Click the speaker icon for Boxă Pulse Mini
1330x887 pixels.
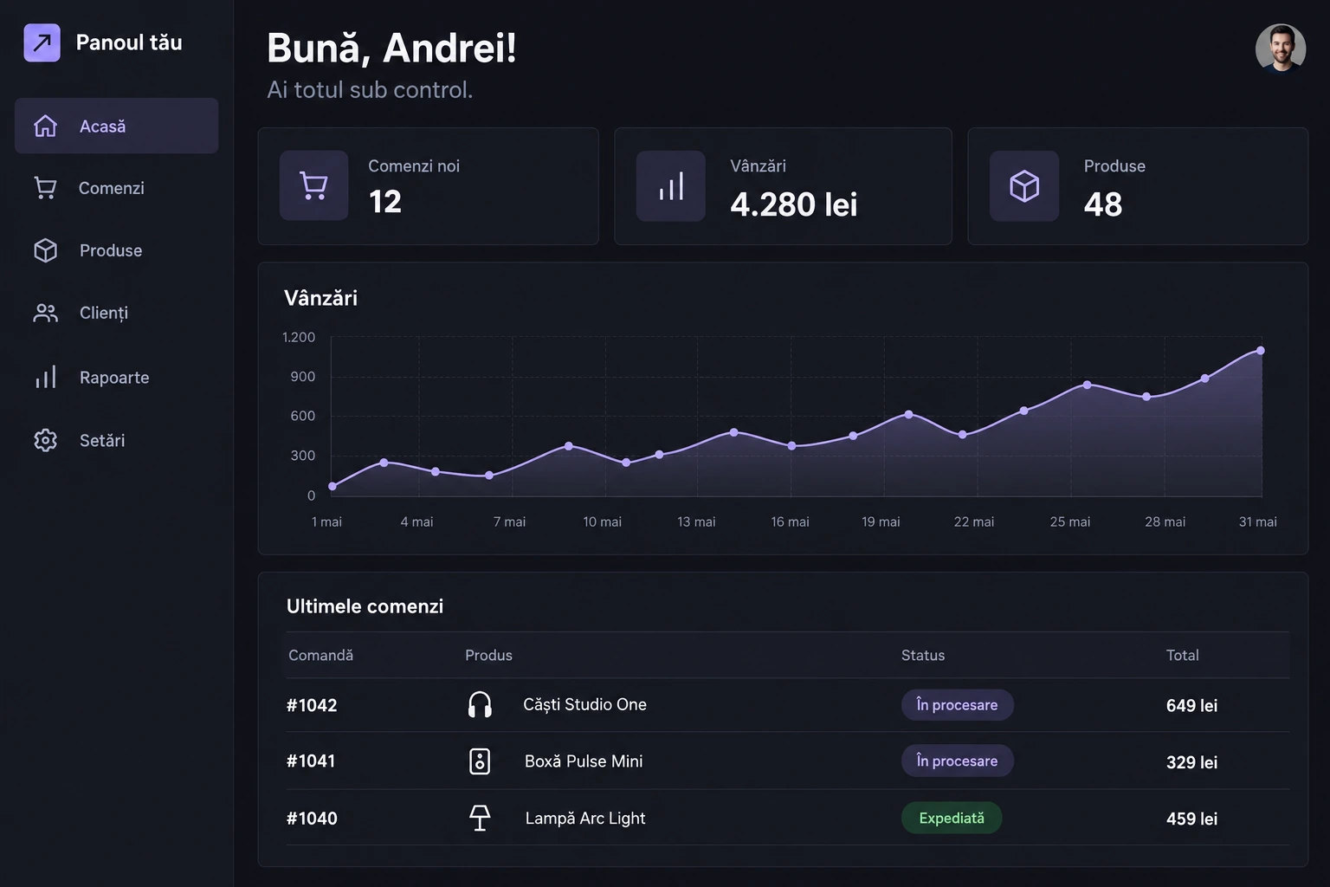coord(480,761)
